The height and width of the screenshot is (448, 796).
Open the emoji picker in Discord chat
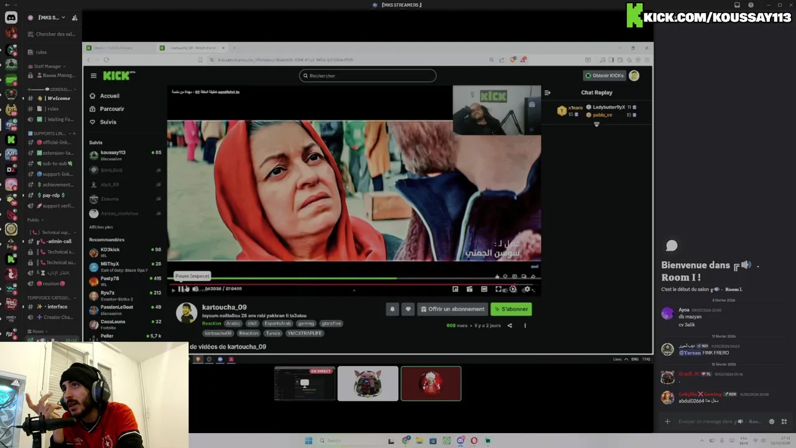tap(772, 421)
